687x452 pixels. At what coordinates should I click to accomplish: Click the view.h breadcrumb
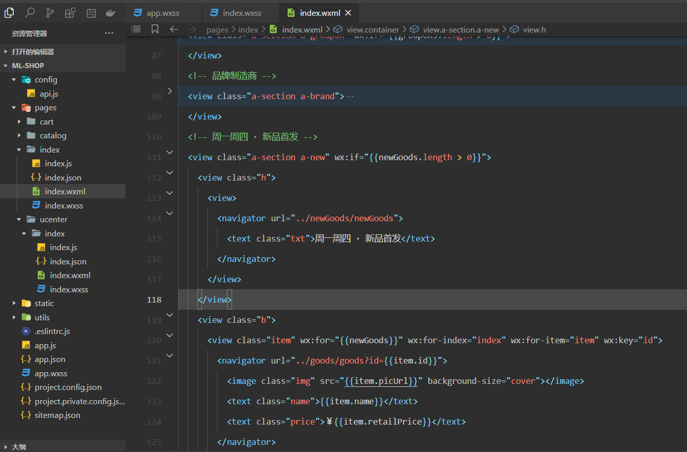point(534,29)
